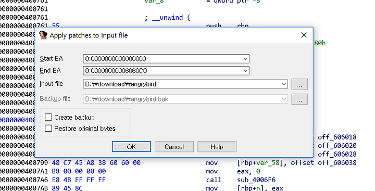Check Restore original bytes option
Screen dimensions: 375x191
[48, 129]
